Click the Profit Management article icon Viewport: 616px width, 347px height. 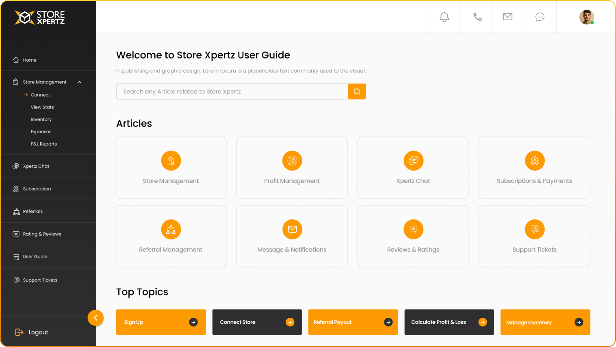tap(292, 161)
